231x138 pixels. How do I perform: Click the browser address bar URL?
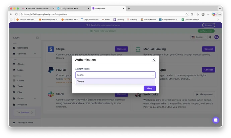pos(100,14)
